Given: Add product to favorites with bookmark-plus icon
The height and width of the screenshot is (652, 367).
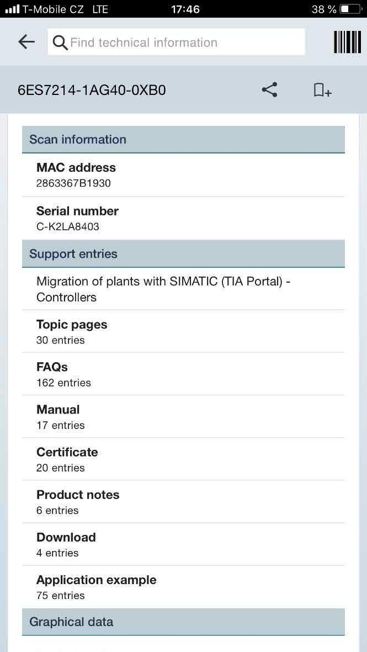Looking at the screenshot, I should pyautogui.click(x=322, y=90).
